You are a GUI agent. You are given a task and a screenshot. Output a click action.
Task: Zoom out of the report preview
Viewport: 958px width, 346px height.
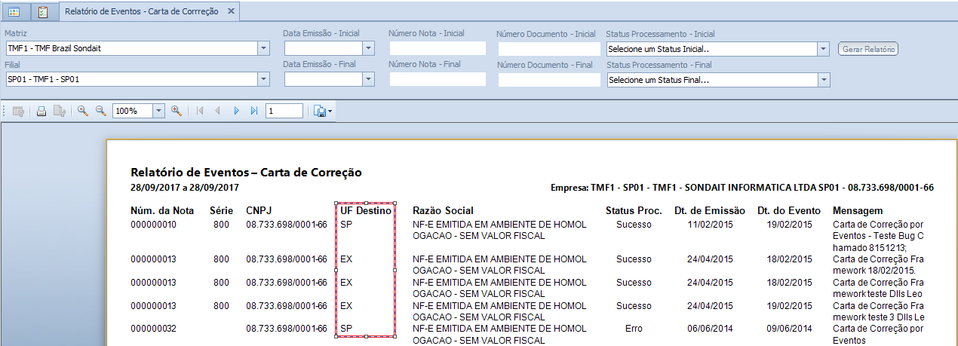[100, 111]
